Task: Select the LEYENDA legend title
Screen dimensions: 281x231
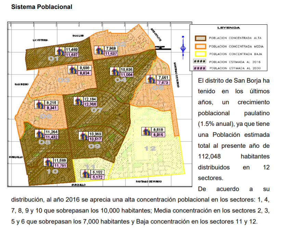Action: tap(228, 28)
